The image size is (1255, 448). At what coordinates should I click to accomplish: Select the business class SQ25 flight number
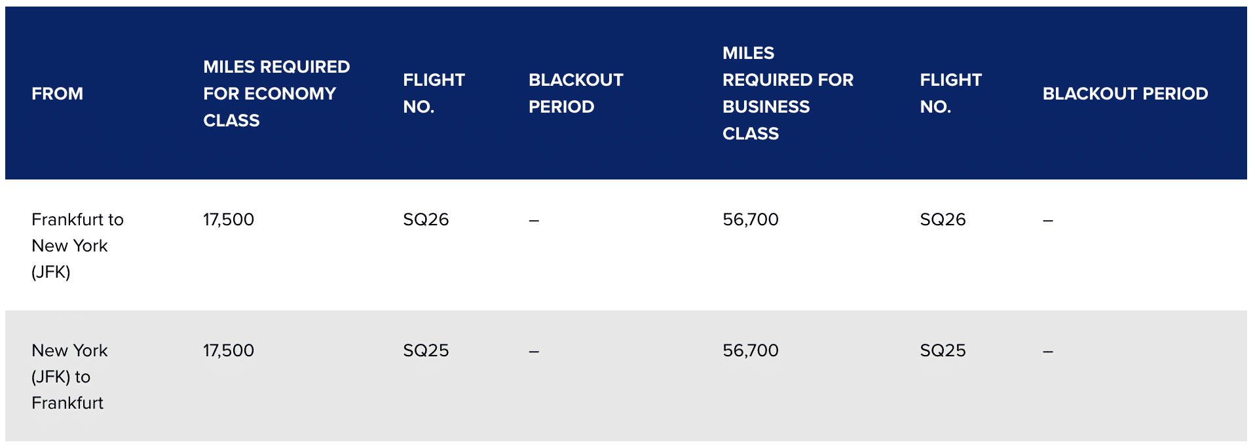point(943,350)
